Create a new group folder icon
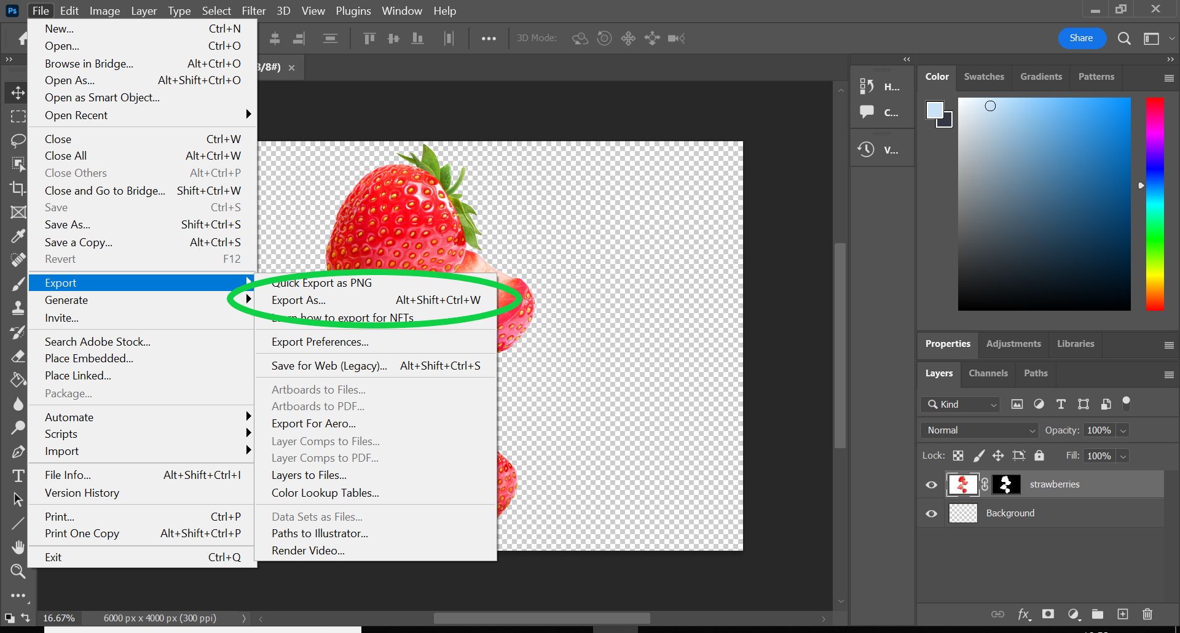The height and width of the screenshot is (633, 1180). tap(1098, 614)
